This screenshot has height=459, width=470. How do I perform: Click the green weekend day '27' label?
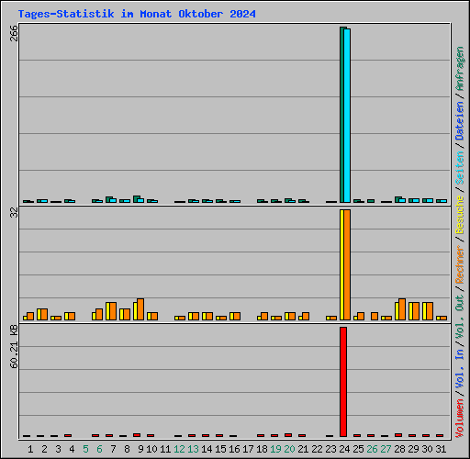[386, 449]
